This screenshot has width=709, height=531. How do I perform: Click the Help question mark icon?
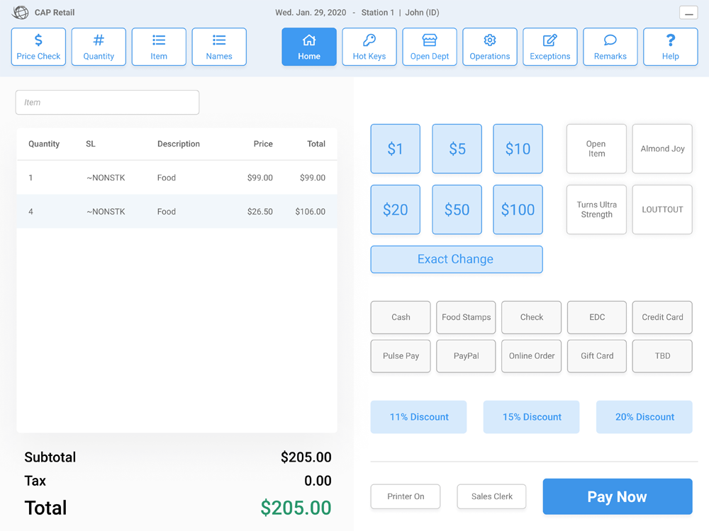coord(671,47)
